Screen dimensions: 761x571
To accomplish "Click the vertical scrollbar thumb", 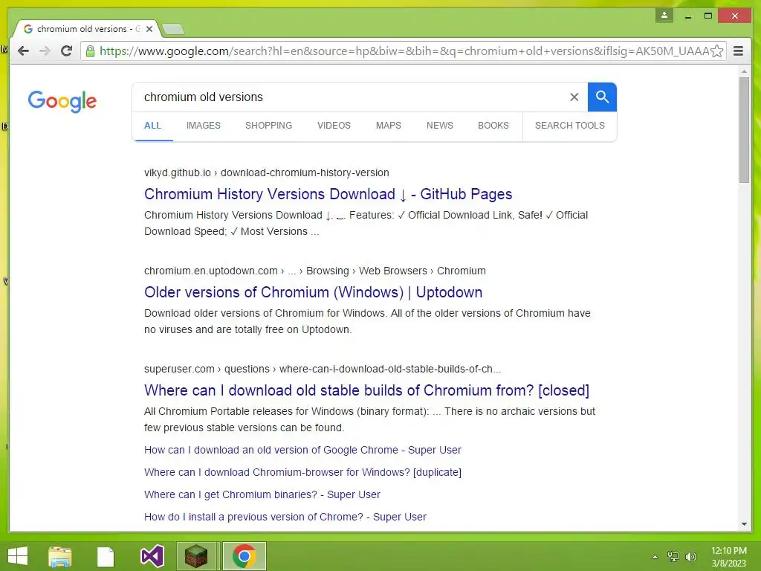I will click(x=744, y=129).
